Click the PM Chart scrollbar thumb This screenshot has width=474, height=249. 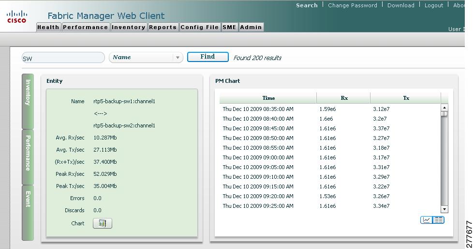[x=444, y=114]
